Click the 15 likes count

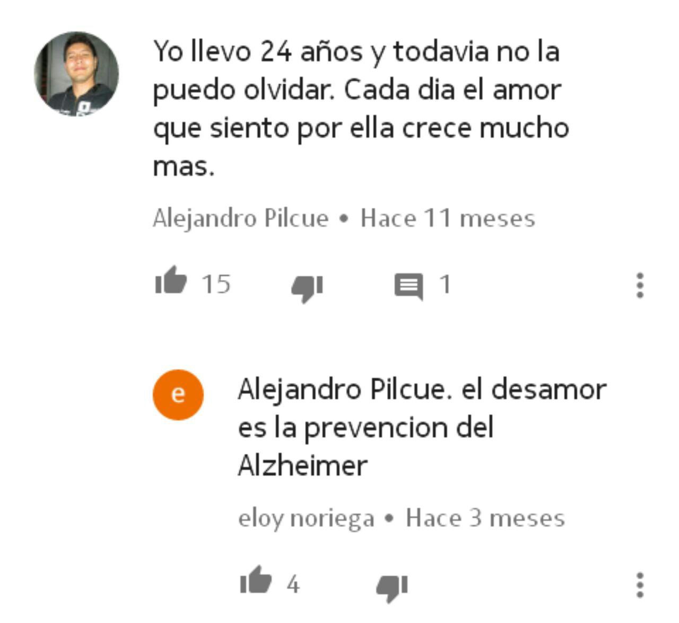216,284
